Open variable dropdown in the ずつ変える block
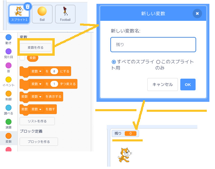215x169 pixels. (x=36, y=84)
